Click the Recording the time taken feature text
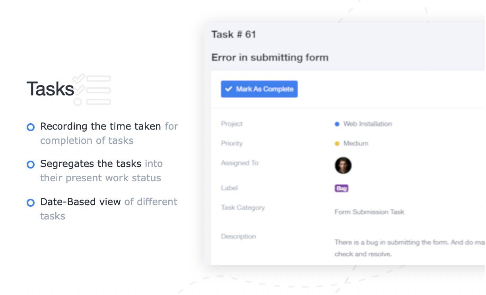486x295 pixels. 100,126
